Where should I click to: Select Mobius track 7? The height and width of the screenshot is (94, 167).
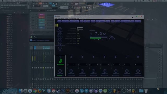pos(127,57)
